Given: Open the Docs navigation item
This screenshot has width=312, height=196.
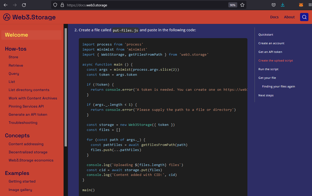Looking at the screenshot, I should point(274,17).
